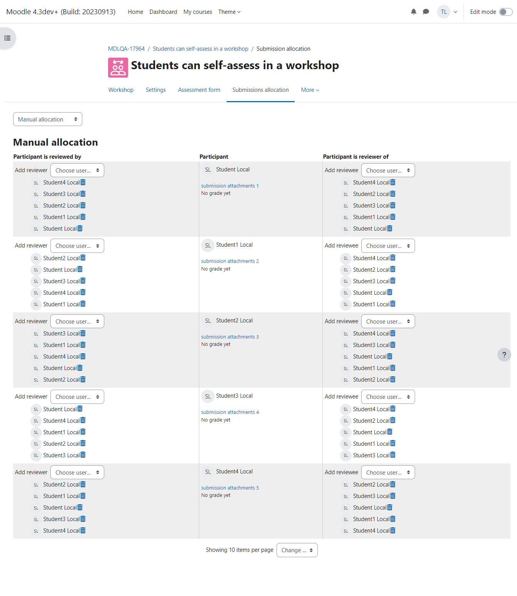Delete reviewer Student Local for Student2 Local
The width and height of the screenshot is (517, 596).
point(80,368)
